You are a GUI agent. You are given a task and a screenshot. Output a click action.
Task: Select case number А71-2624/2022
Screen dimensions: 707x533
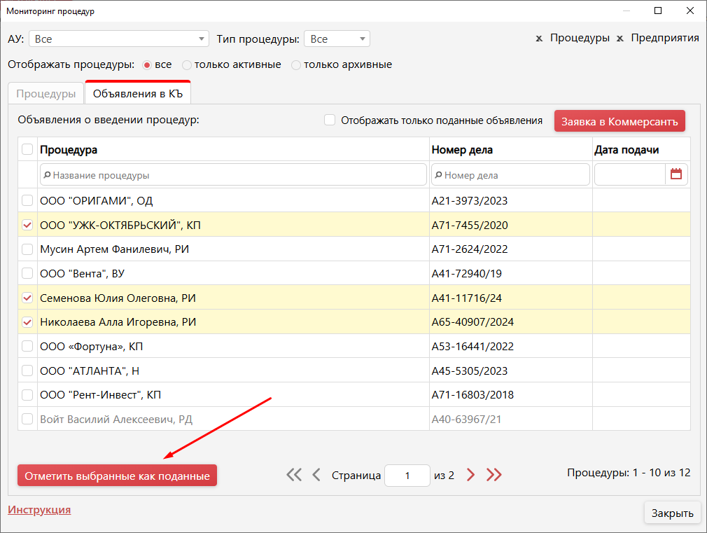(470, 249)
